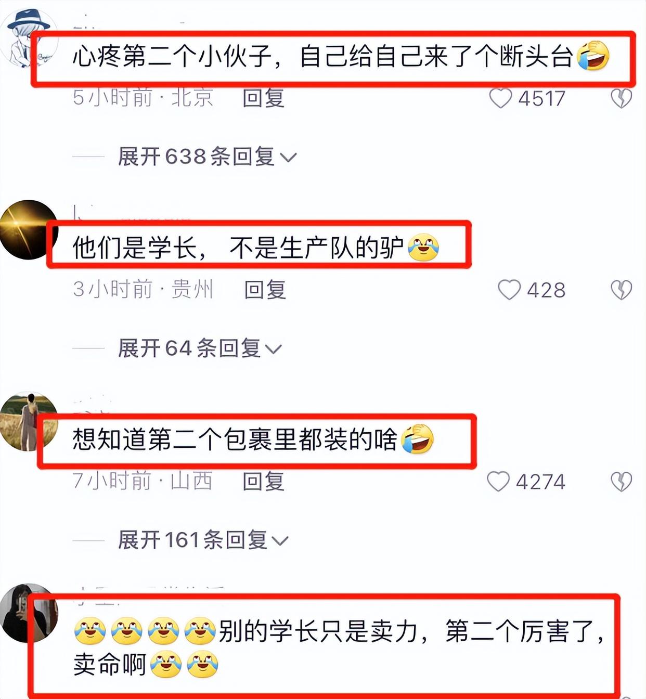The height and width of the screenshot is (699, 646).
Task: Like the Shanxi comment with 4274 likes
Action: (498, 482)
